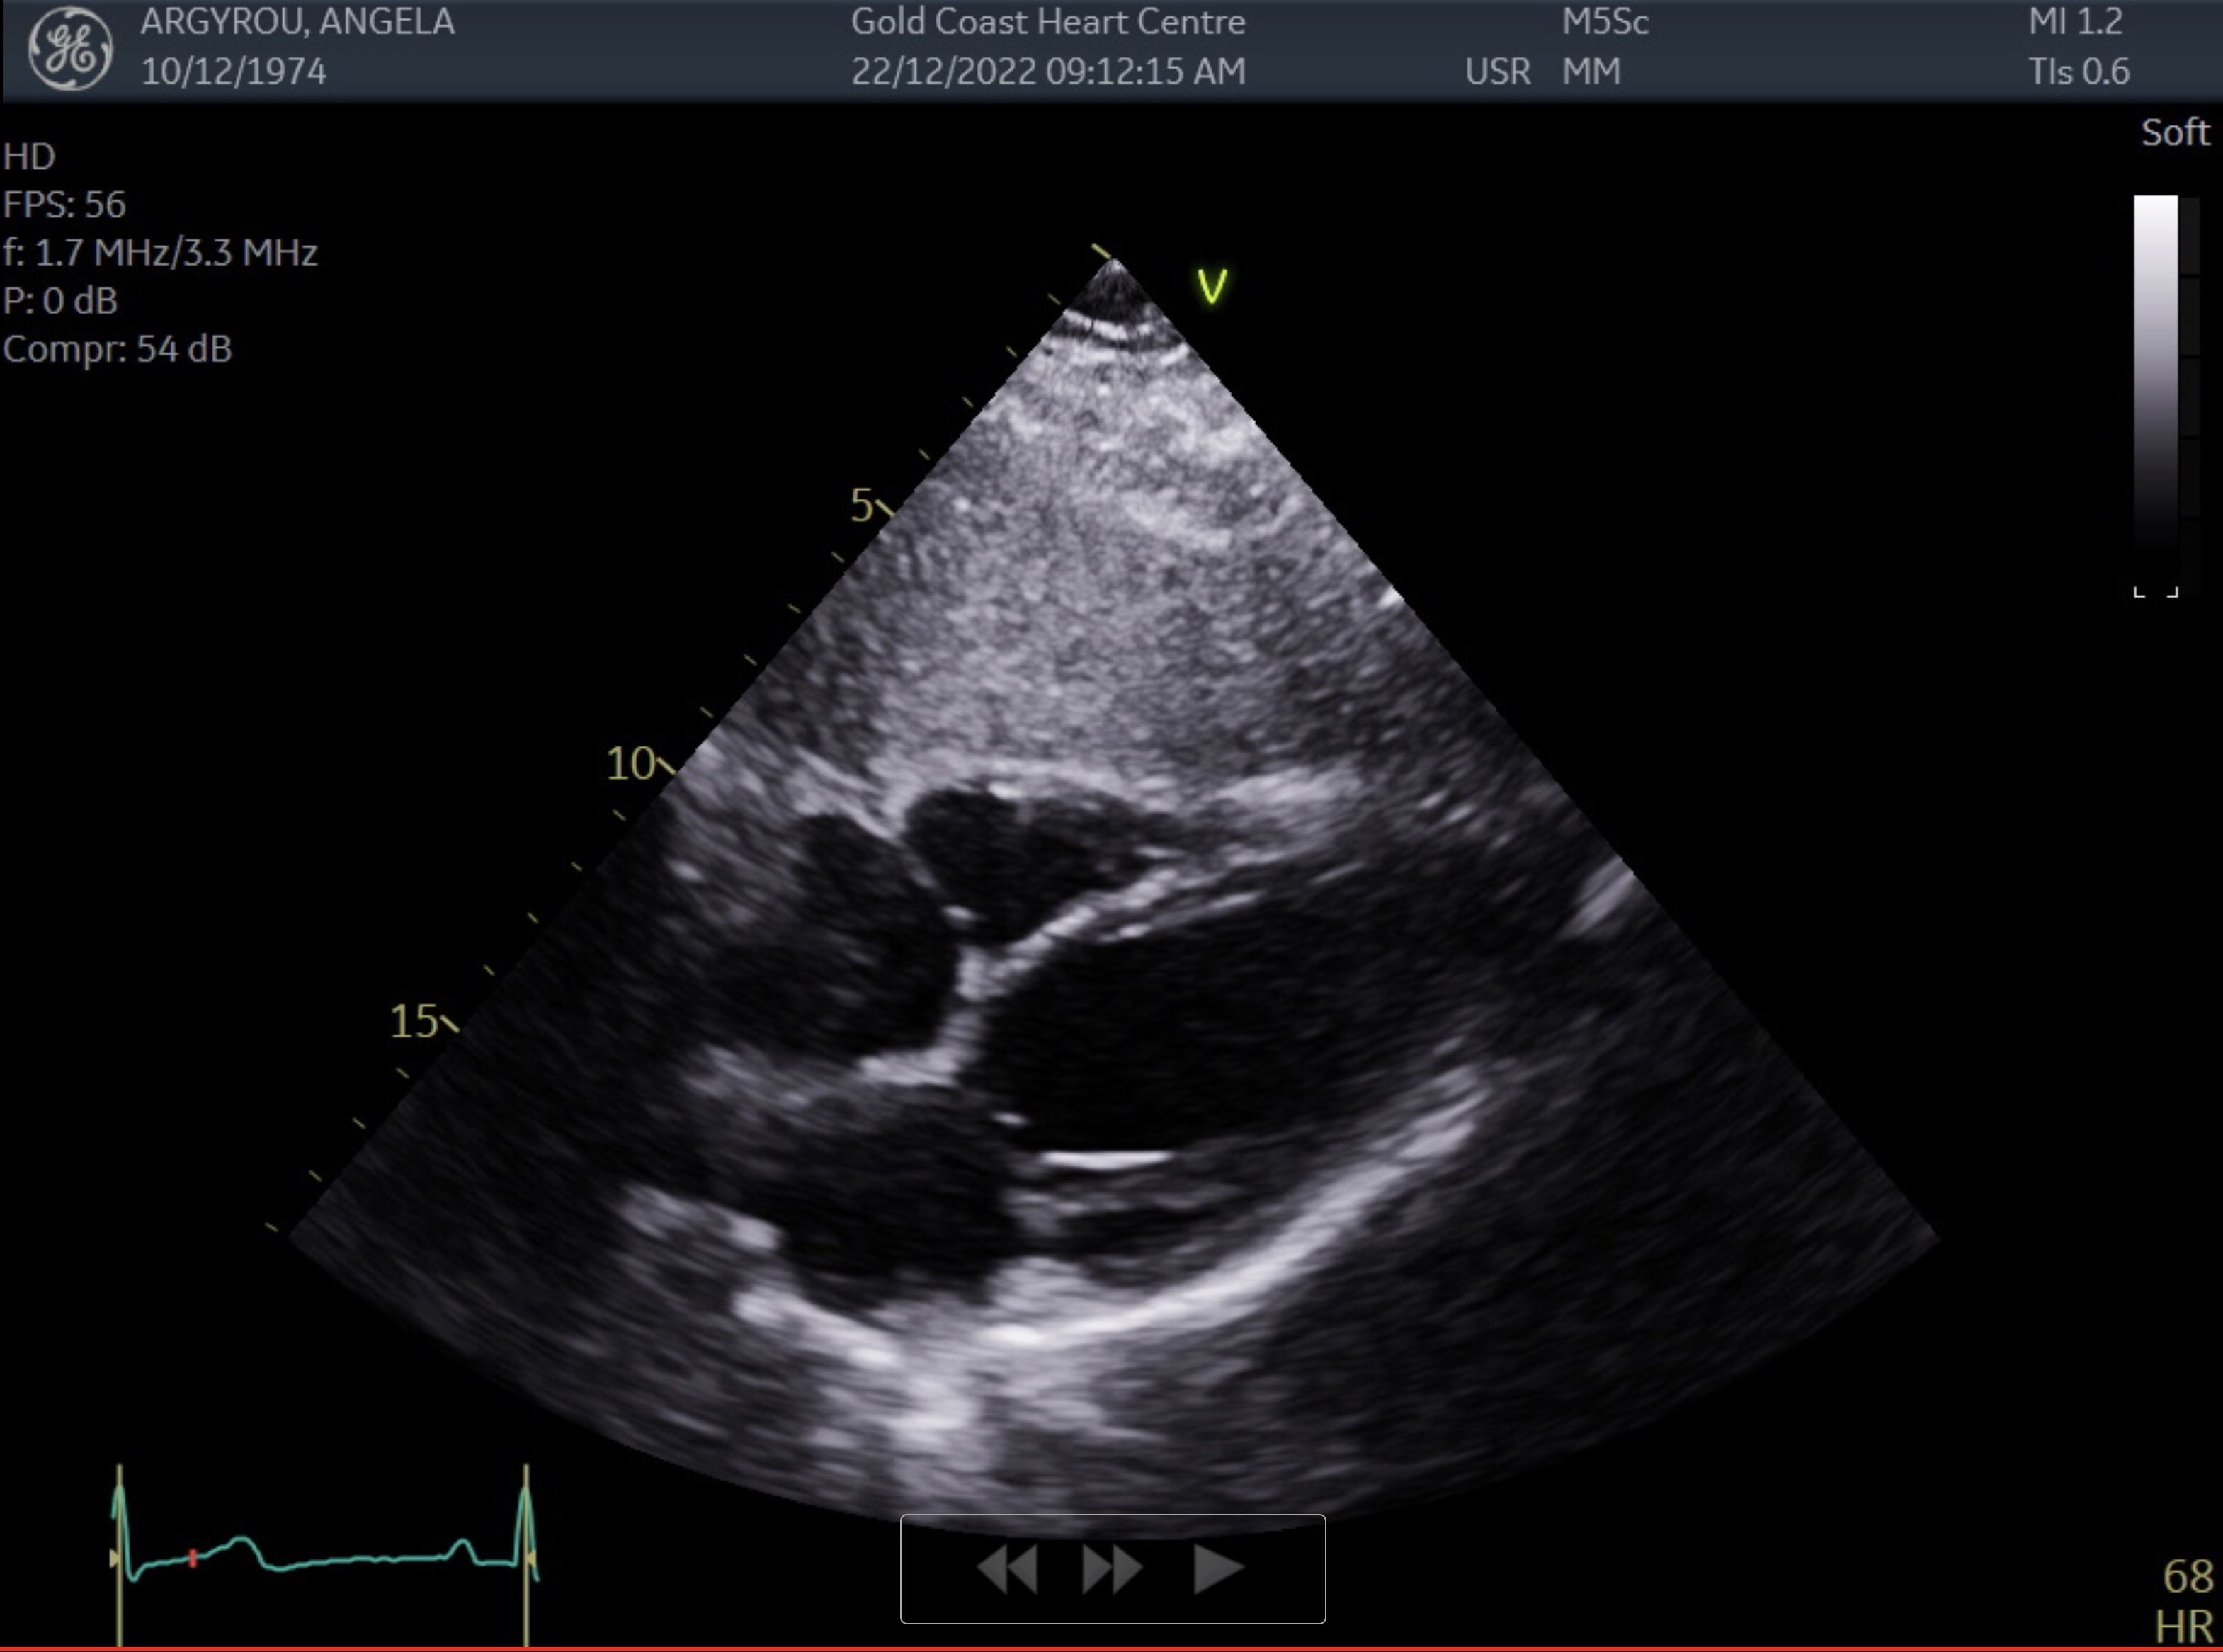Click the USR header label
Image resolution: width=2223 pixels, height=1652 pixels.
coord(1497,72)
